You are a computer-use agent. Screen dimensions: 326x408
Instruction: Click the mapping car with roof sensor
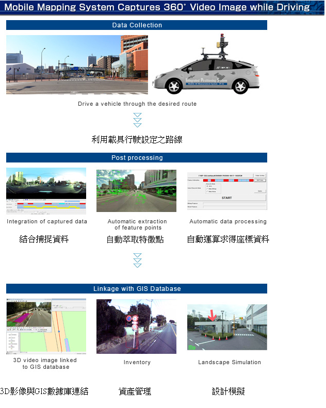pyautogui.click(x=206, y=64)
